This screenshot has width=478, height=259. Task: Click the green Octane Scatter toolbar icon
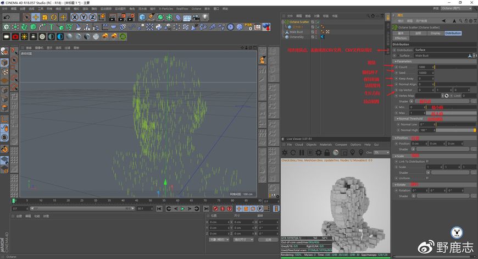[123, 37]
